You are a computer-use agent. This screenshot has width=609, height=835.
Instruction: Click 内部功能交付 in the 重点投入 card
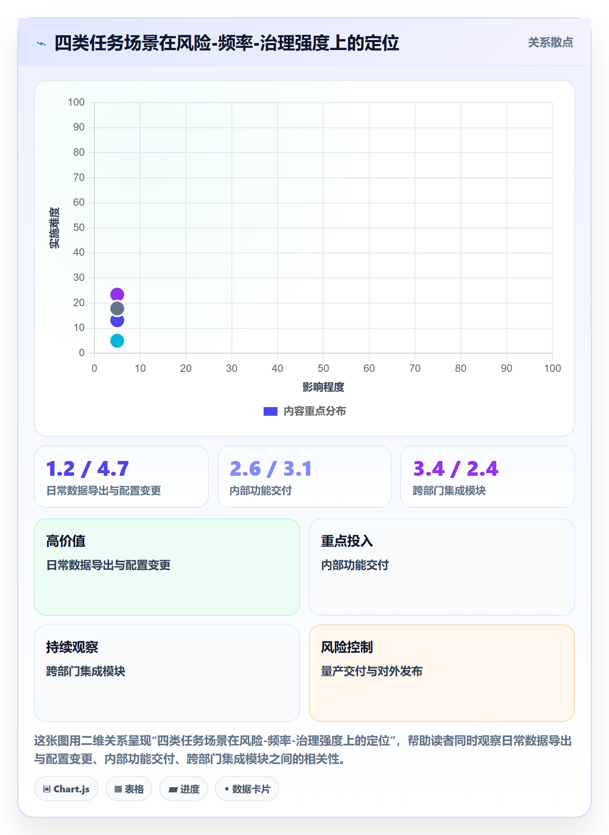tap(355, 565)
